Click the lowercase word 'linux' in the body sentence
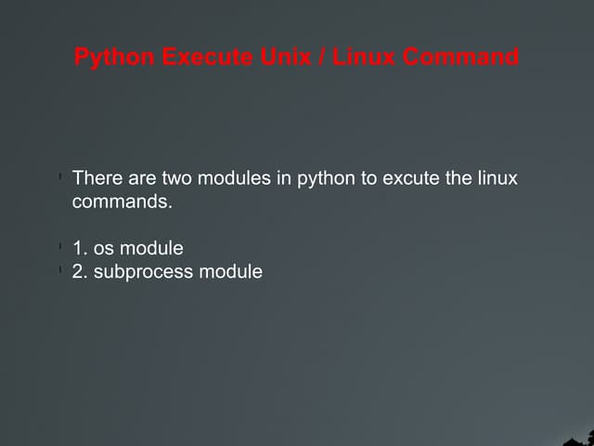The image size is (594, 446). (x=497, y=177)
